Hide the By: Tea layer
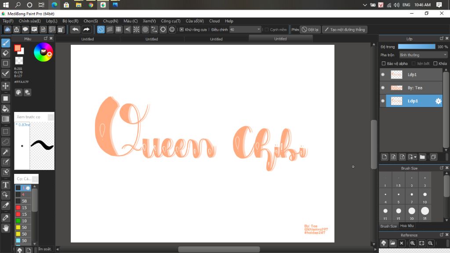The height and width of the screenshot is (253, 450). click(383, 88)
